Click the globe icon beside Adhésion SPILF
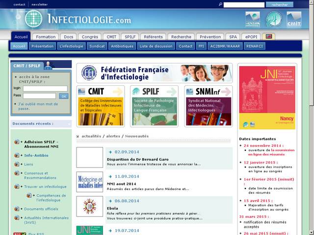This screenshot has width=314, height=235. pos(17,142)
